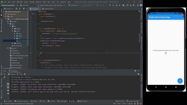Screen dimensions: 187x105
Task: Open Dart Analysis tool window
Action: click(82, 101)
